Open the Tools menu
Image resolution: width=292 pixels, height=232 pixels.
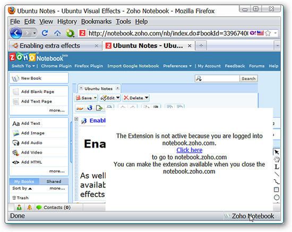[123, 22]
